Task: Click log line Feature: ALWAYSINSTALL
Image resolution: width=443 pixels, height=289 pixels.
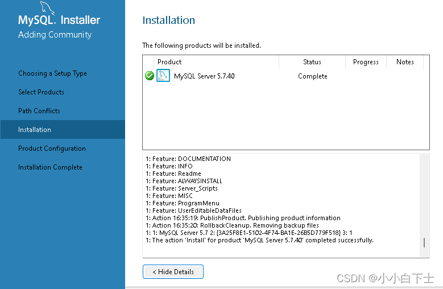Action: coord(184,181)
